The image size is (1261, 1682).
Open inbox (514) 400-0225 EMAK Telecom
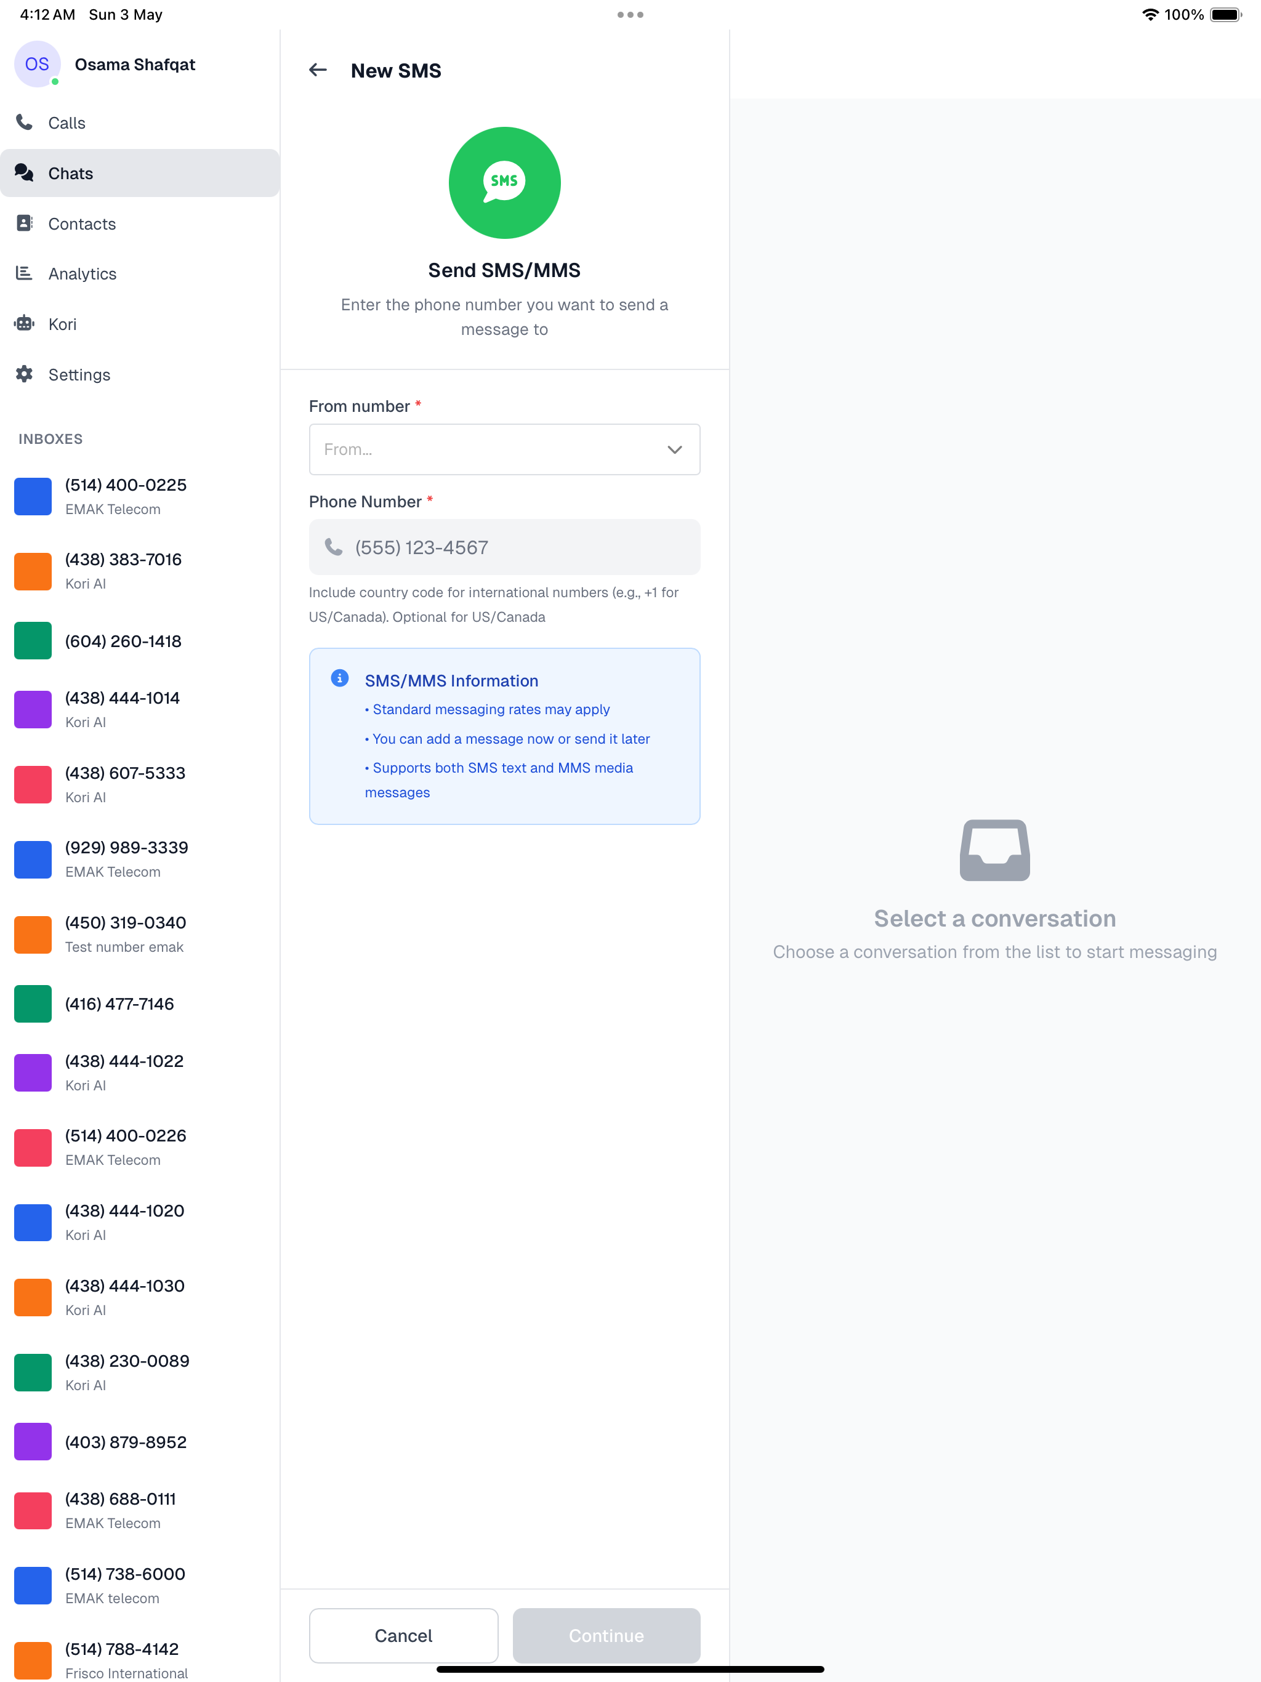(x=140, y=497)
